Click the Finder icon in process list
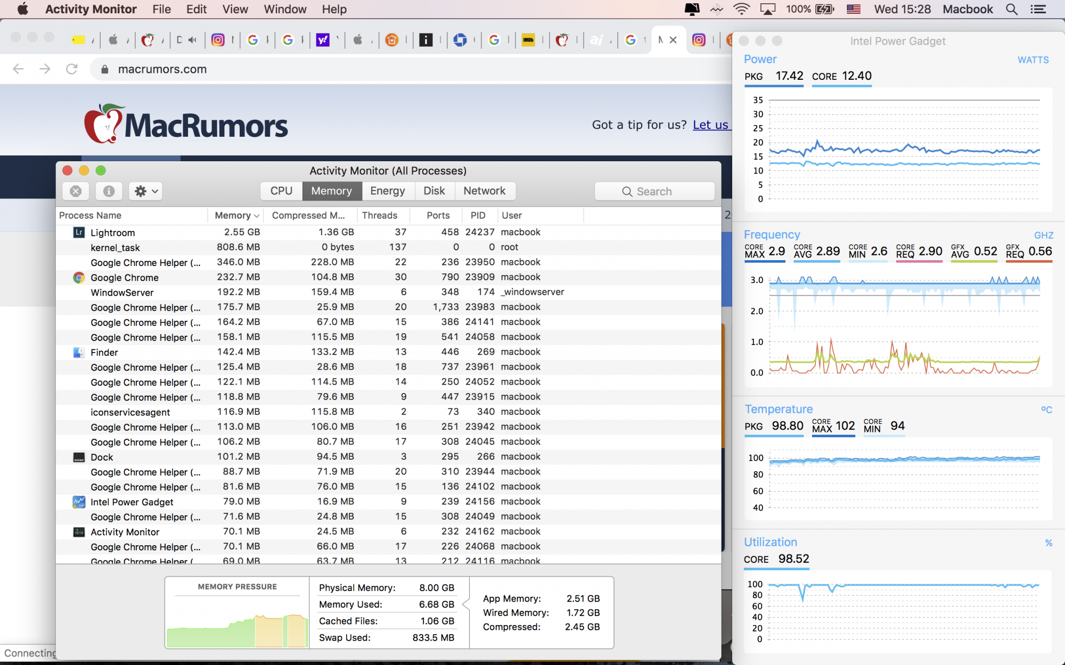 click(x=79, y=352)
